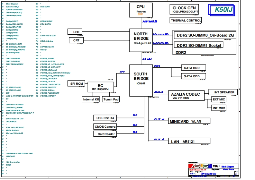
Task: Select the DDR2 SO-DIMM1 Socket block
Action: pyautogui.click(x=199, y=46)
